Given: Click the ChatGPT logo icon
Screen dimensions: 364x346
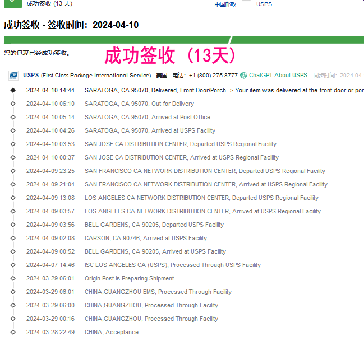Looking at the screenshot, I should click(243, 76).
